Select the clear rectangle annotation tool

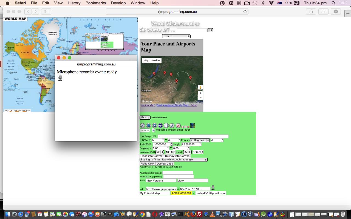click(x=166, y=126)
